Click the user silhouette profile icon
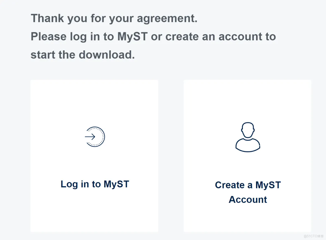 tap(248, 137)
